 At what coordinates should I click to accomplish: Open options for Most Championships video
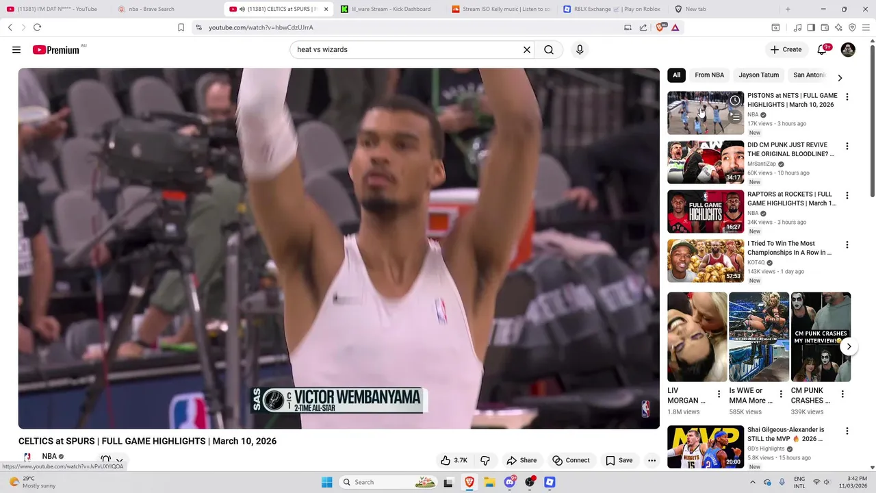[847, 245]
